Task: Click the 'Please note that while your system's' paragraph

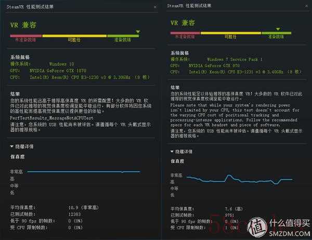Action: 235,115
